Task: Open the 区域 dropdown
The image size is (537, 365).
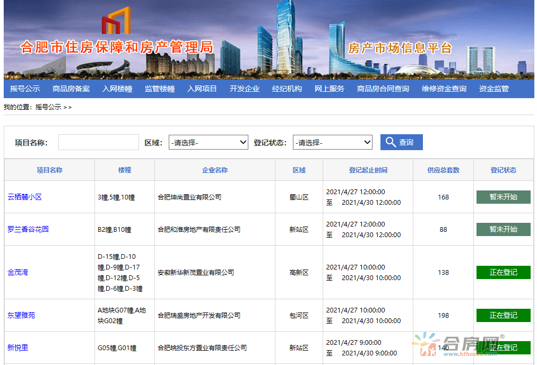Action: click(209, 142)
